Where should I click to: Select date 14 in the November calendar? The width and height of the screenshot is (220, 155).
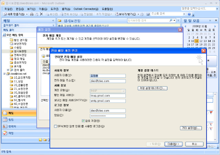209,41
